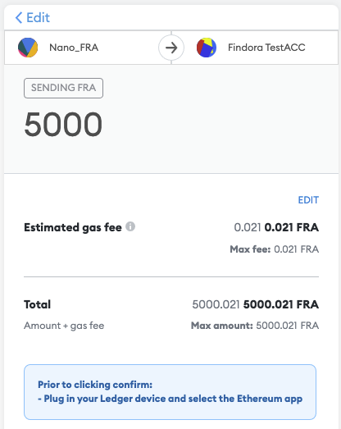
Task: Click the SENDING FRA badge
Action: (63, 88)
